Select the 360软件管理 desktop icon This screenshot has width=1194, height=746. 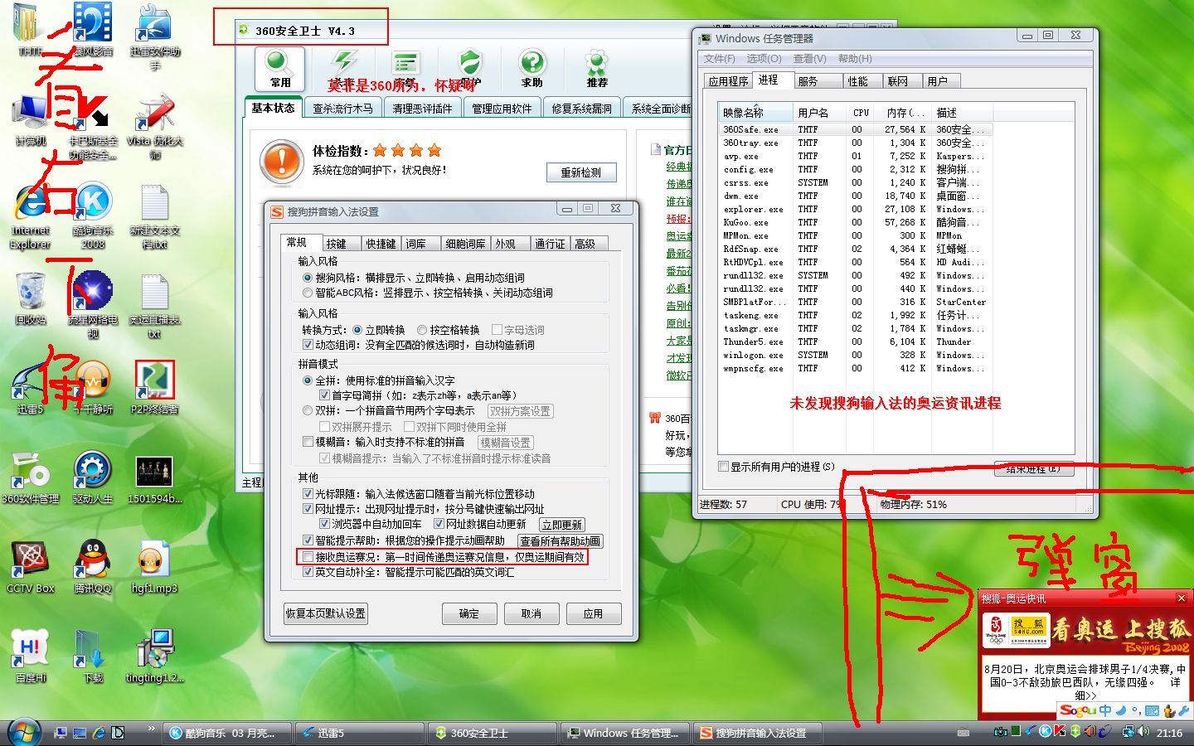pyautogui.click(x=31, y=477)
